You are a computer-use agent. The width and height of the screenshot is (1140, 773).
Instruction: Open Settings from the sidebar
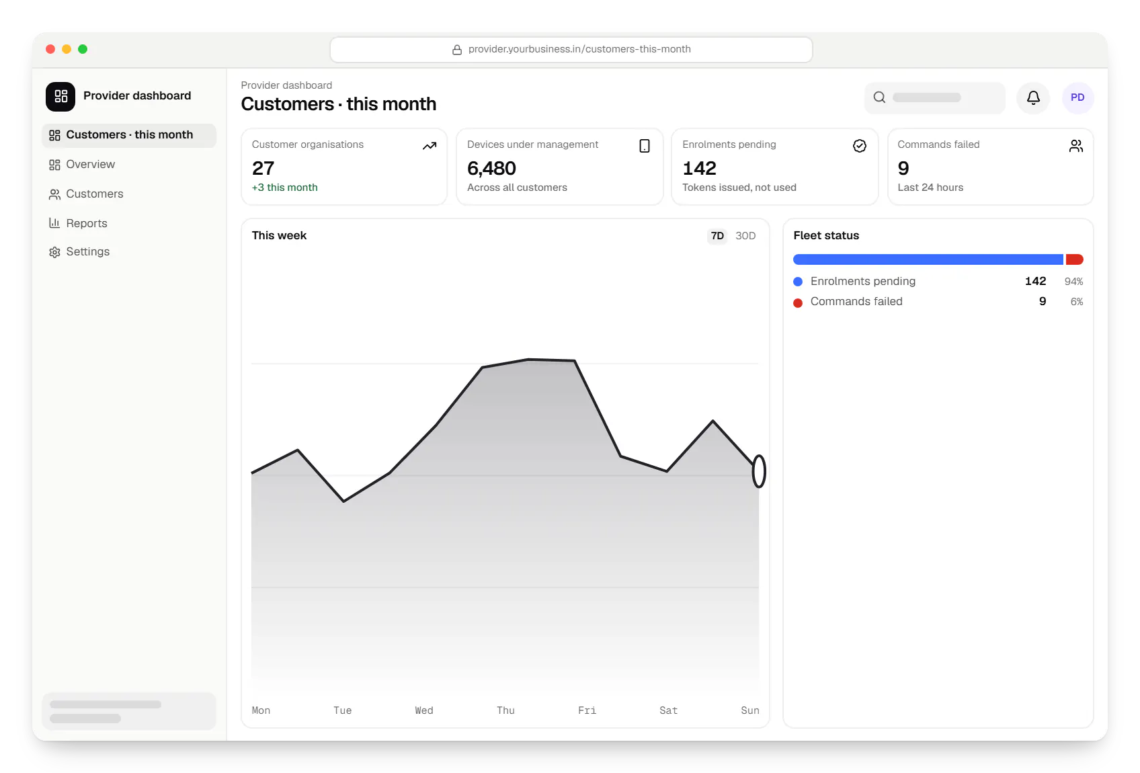[x=129, y=252]
